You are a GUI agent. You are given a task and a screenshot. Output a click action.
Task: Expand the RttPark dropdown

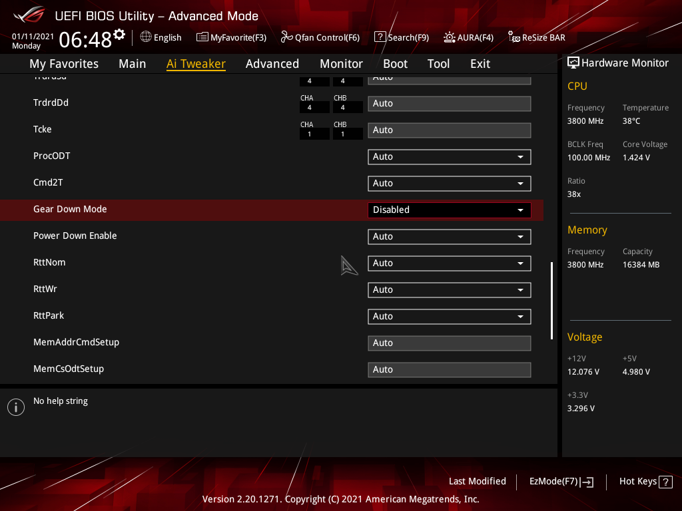coord(450,316)
